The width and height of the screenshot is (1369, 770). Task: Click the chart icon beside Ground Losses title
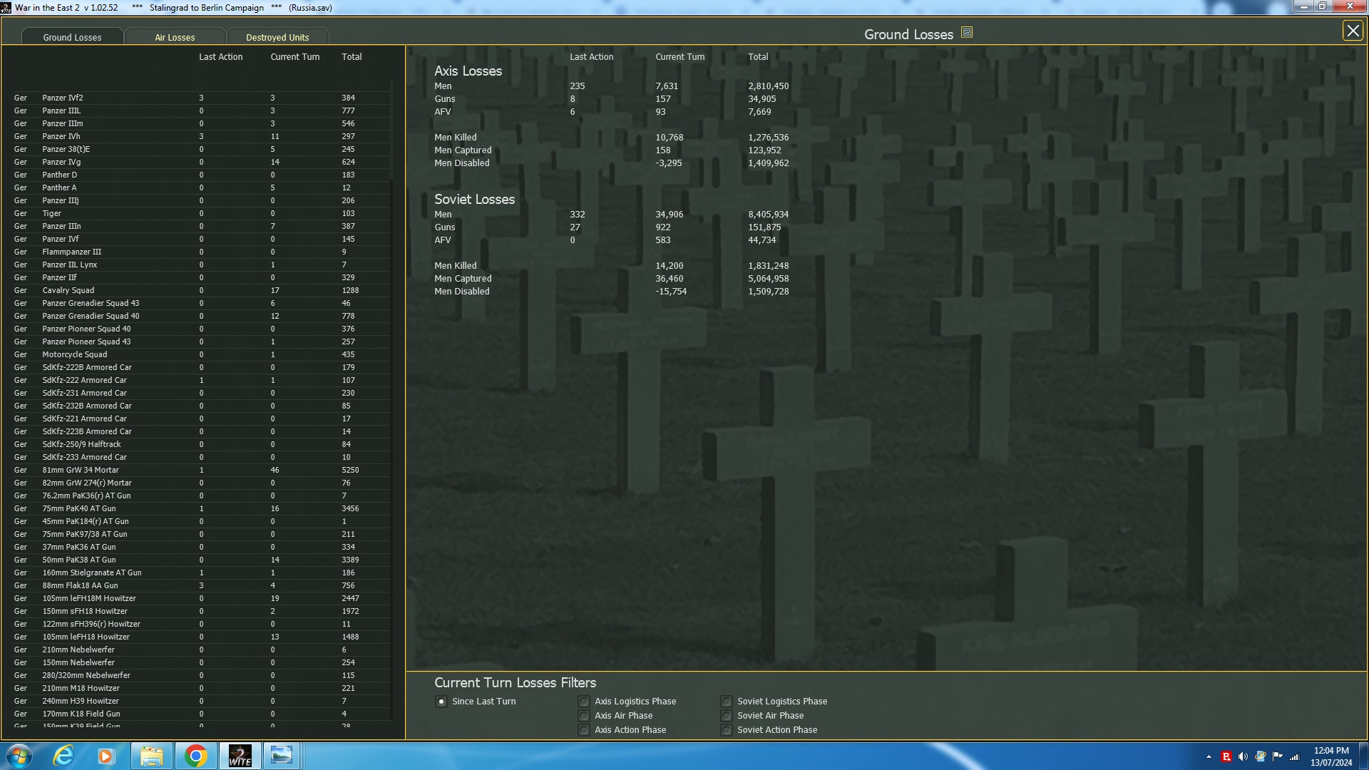(967, 33)
